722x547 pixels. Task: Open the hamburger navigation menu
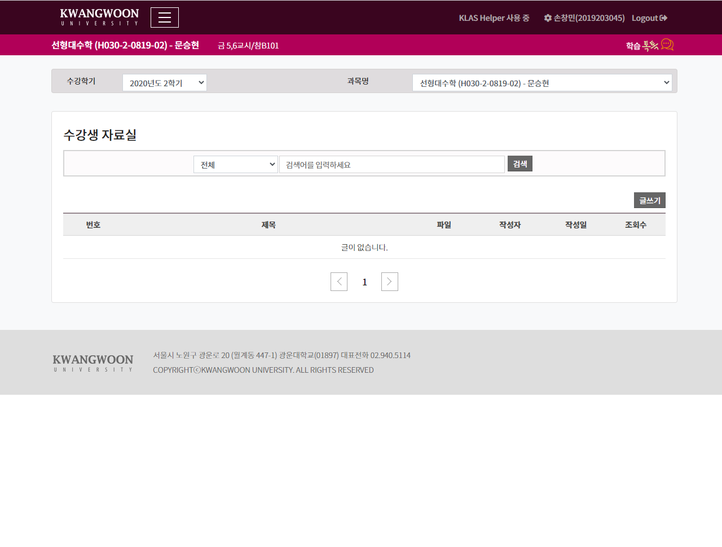(x=165, y=17)
